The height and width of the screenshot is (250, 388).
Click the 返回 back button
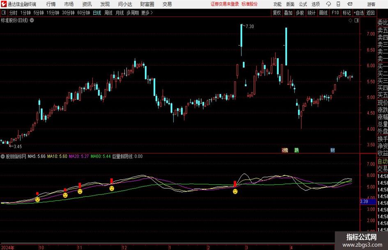[370, 13]
